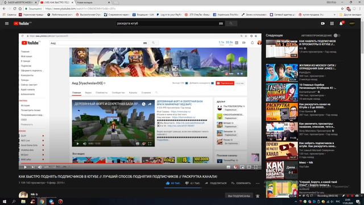
Task: Open player settings gear
Action: point(235,167)
